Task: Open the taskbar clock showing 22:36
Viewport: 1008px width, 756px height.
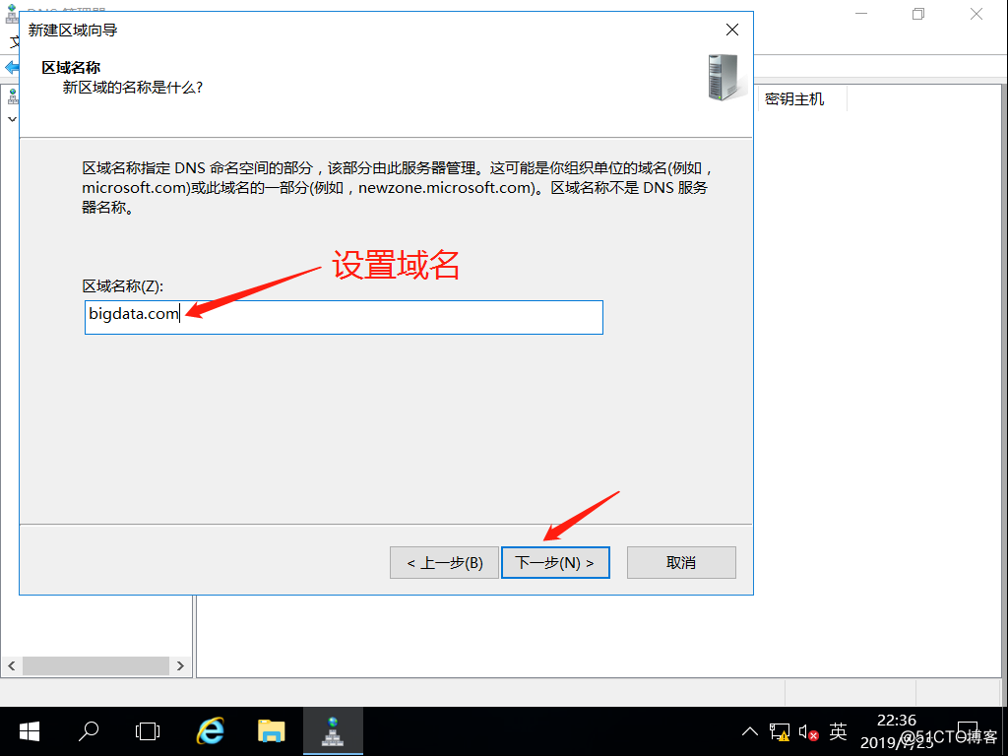Action: click(x=897, y=731)
